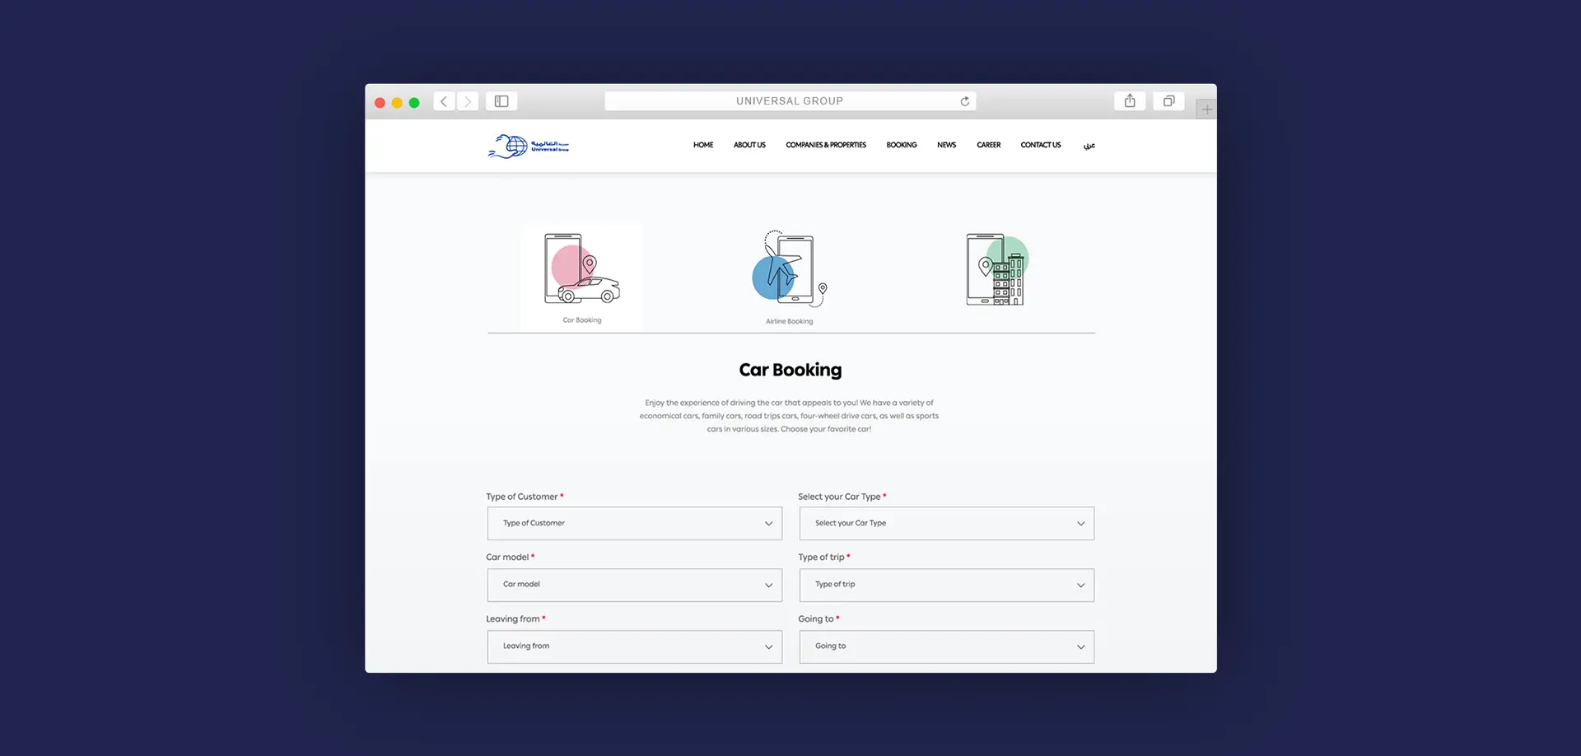Switch language to Arabic link

(1089, 146)
